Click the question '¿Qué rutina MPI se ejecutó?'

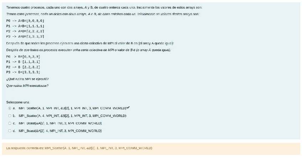click(27, 79)
